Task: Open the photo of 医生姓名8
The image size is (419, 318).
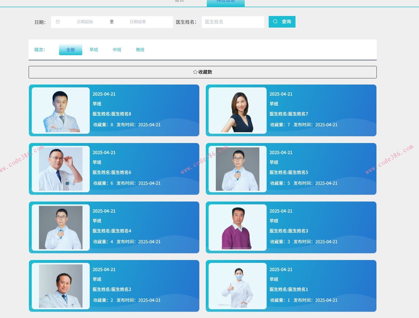Action: [x=61, y=111]
